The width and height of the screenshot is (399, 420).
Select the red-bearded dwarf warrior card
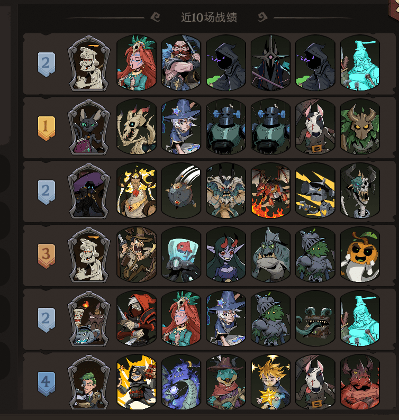pos(181,62)
